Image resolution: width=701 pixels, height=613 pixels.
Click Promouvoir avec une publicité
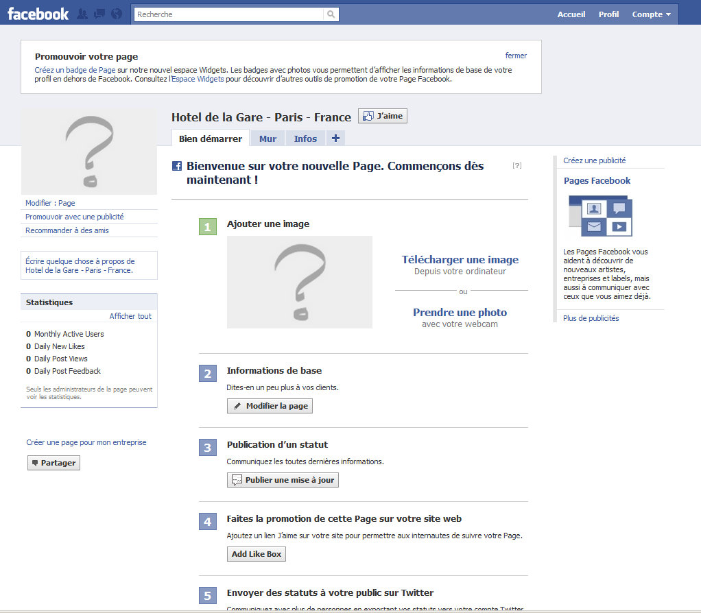click(x=75, y=217)
